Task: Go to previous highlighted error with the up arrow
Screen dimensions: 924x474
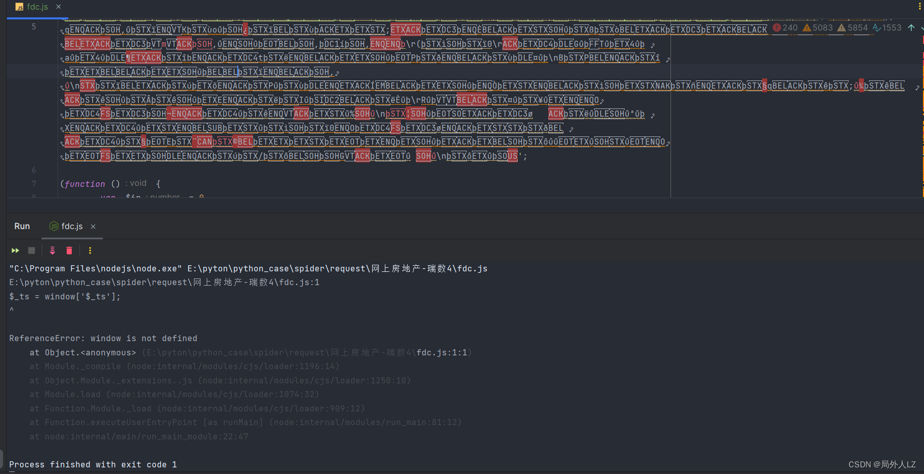Action: [x=911, y=27]
